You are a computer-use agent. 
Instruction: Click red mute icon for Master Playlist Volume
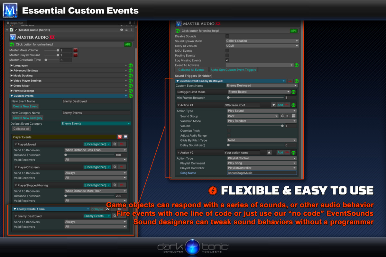tap(76, 55)
